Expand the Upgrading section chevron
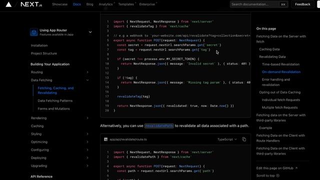320x180 pixels. [x=87, y=165]
